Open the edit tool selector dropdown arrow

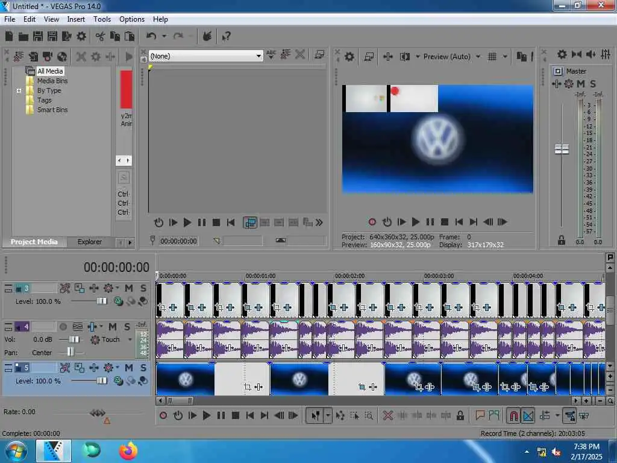(x=328, y=415)
